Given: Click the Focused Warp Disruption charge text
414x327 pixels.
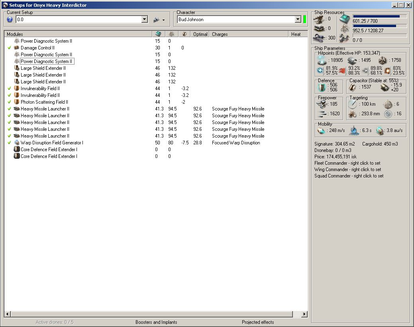Looking at the screenshot, I should click(x=236, y=143).
